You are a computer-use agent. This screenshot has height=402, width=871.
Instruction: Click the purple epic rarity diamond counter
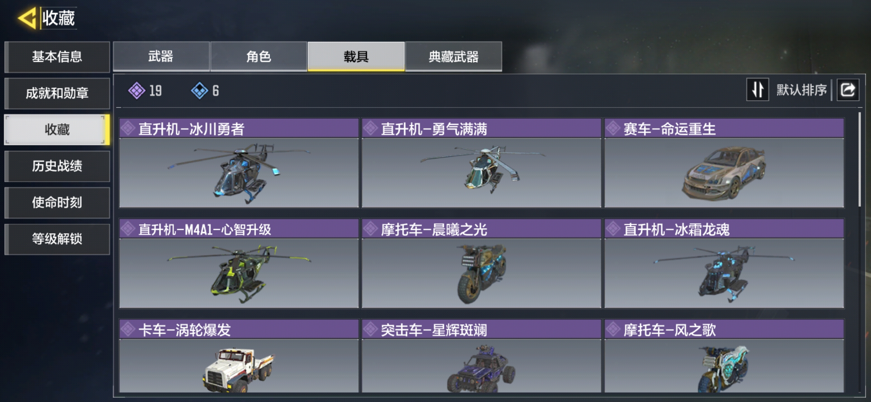[145, 90]
